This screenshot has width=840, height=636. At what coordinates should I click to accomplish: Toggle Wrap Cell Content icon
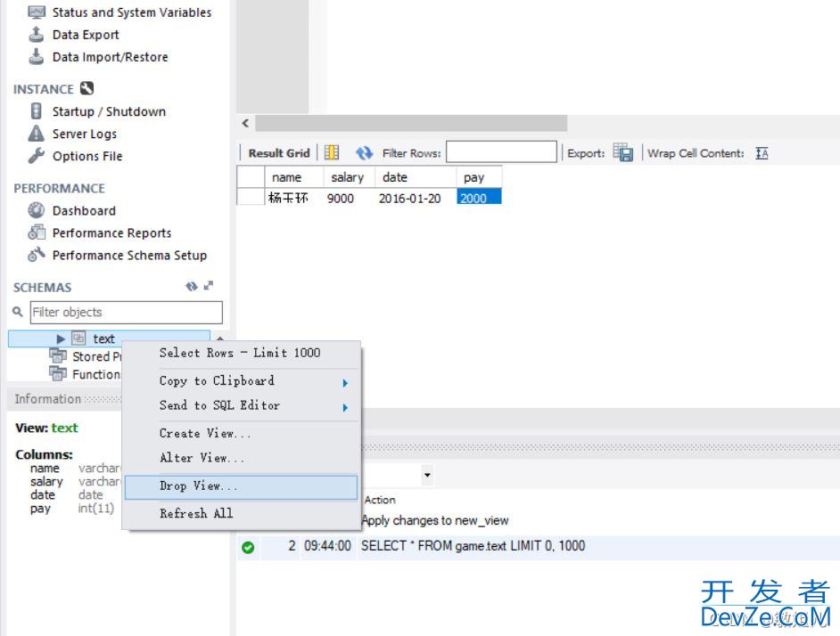coord(762,153)
